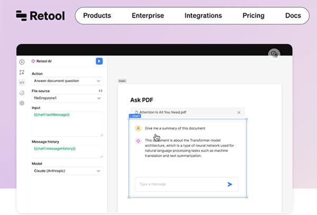Toggle FX mode for File source

click(x=100, y=91)
